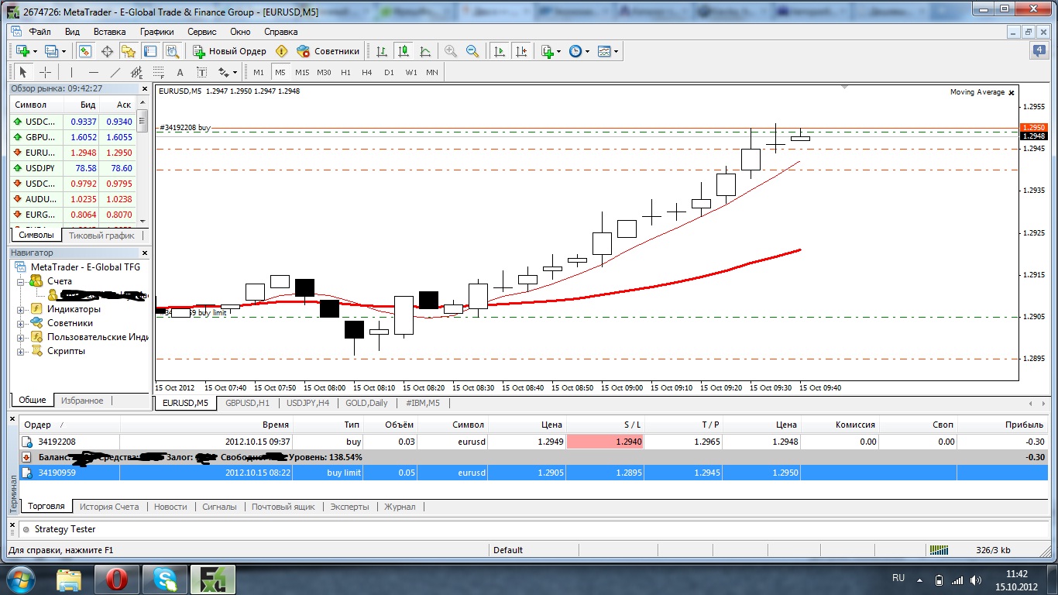Open the Сервис menu

(x=202, y=32)
